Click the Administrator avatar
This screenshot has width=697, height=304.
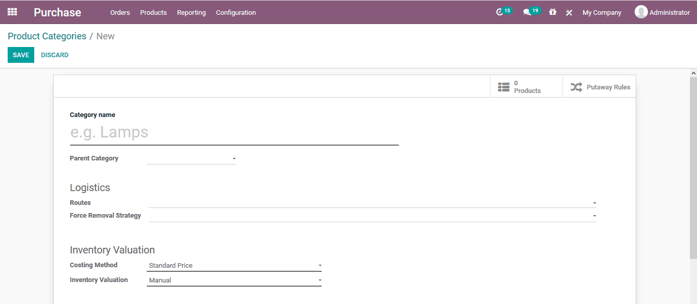tap(641, 11)
